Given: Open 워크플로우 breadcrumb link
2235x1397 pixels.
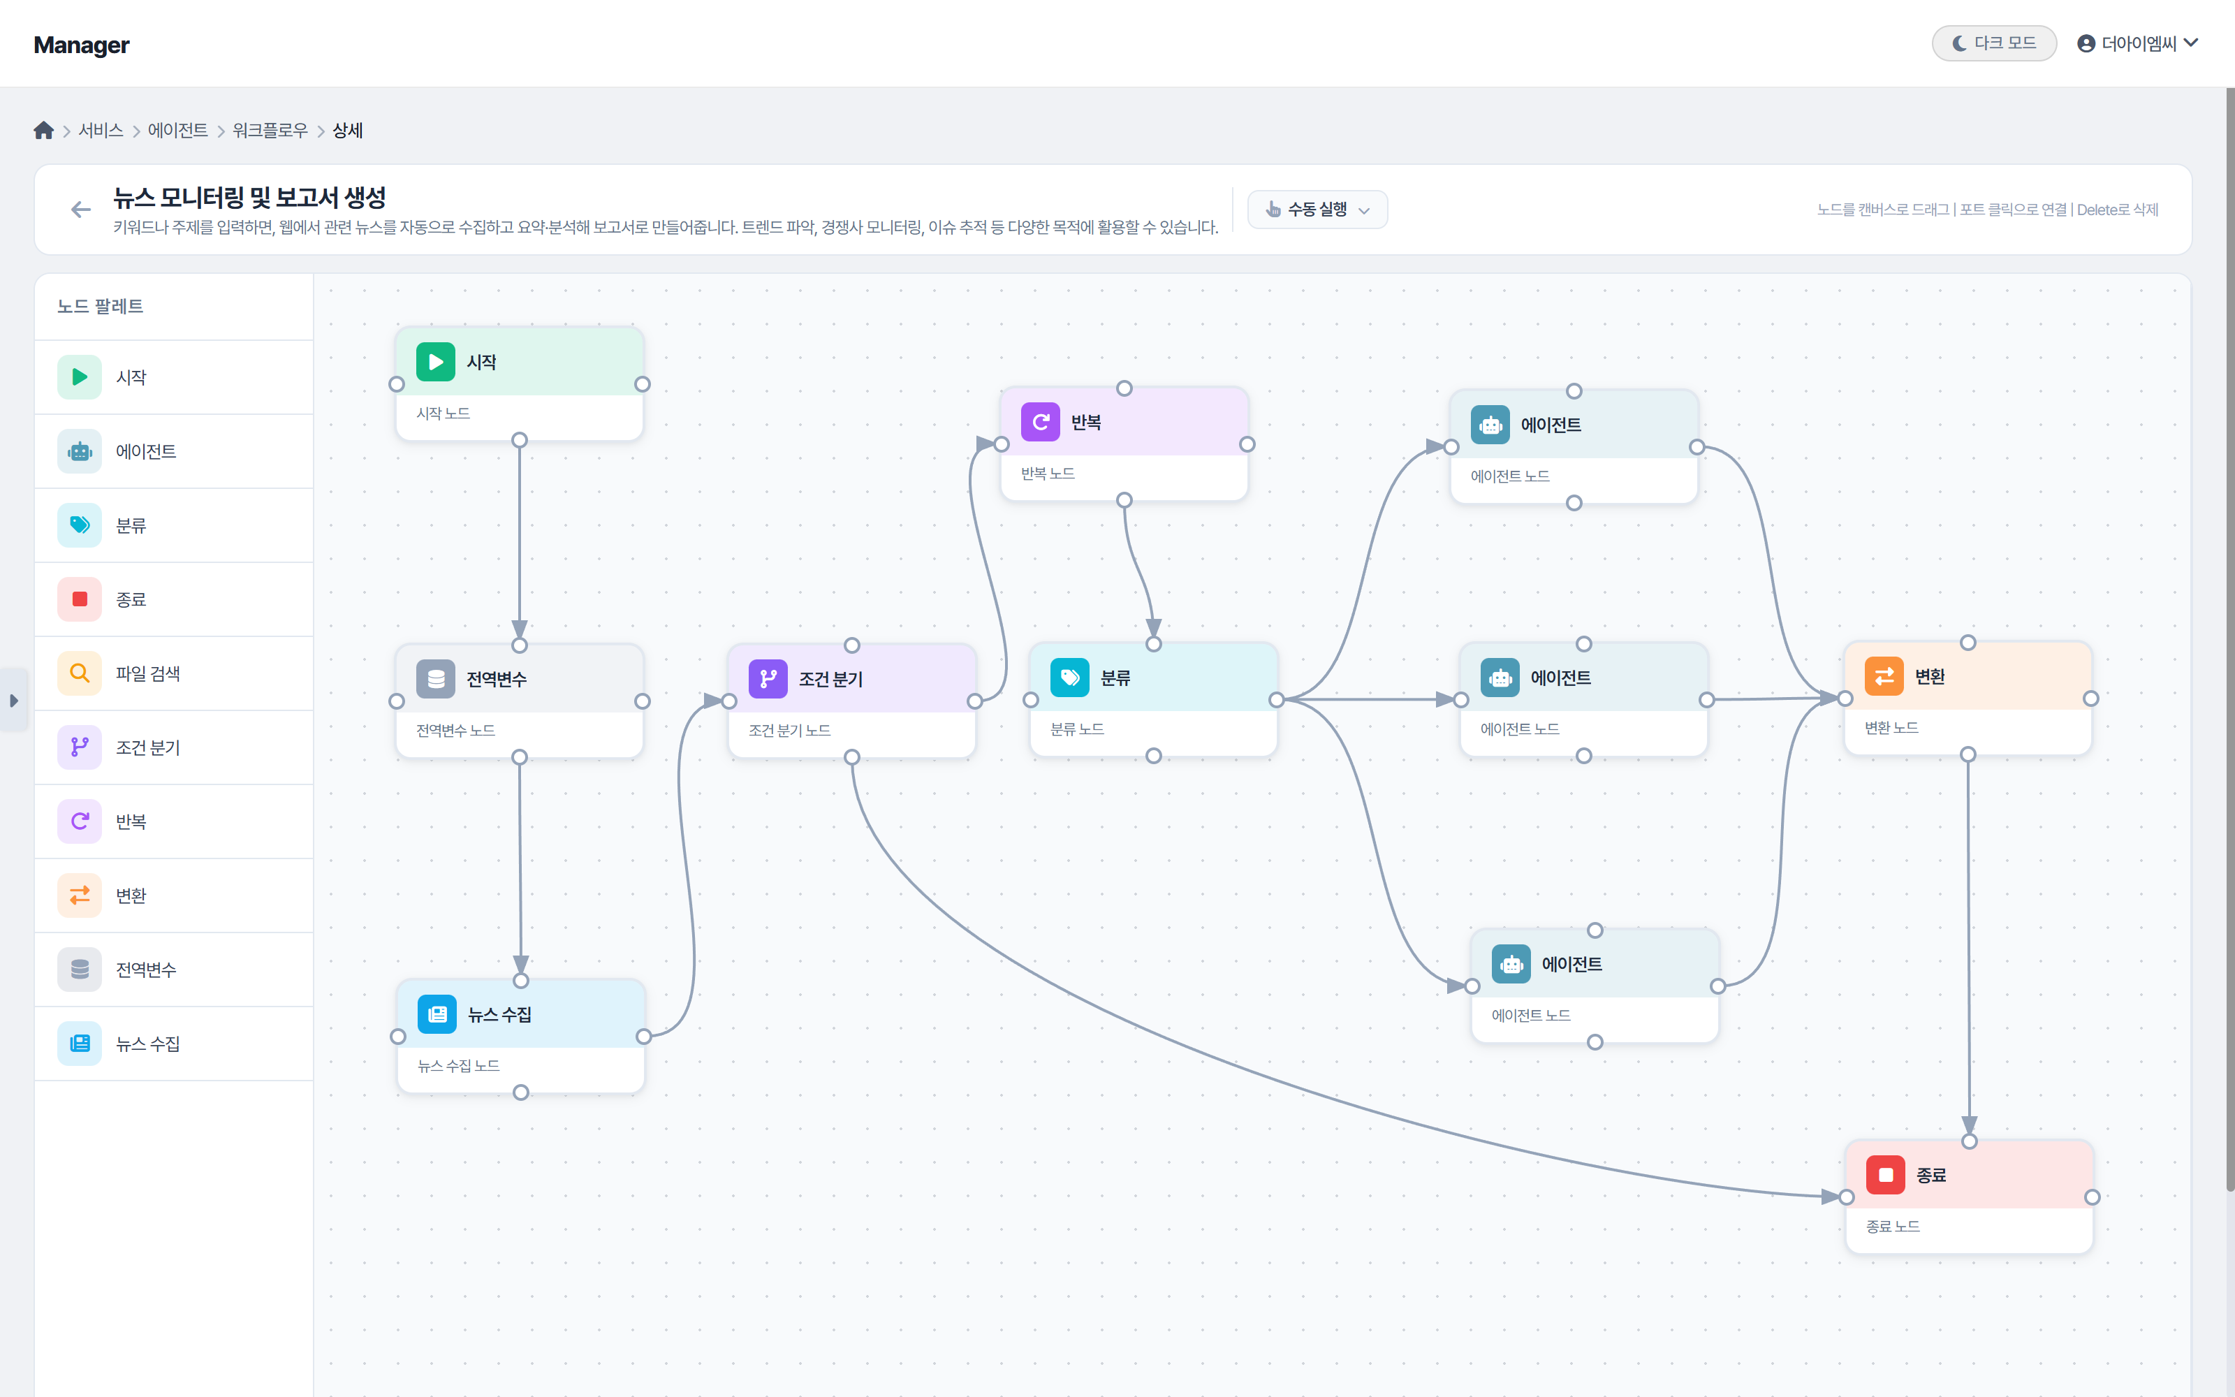Looking at the screenshot, I should click(270, 131).
